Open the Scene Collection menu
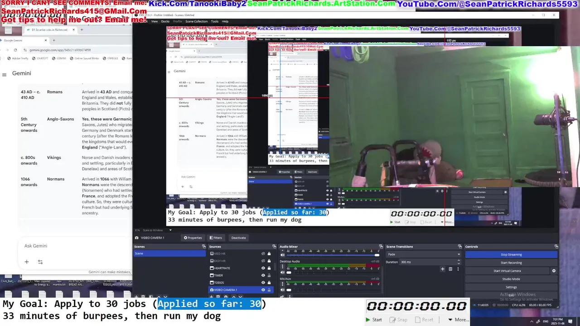The image size is (580, 326). [196, 21]
